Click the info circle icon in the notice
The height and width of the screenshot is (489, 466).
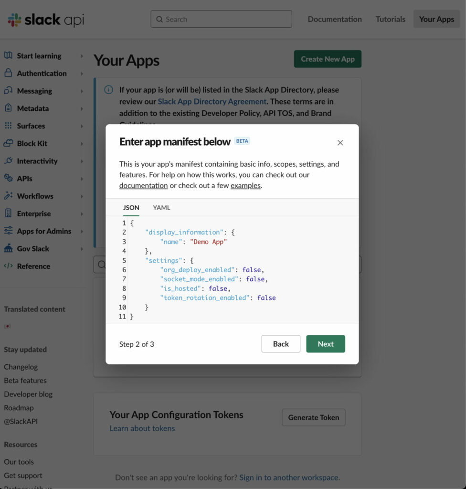[108, 90]
